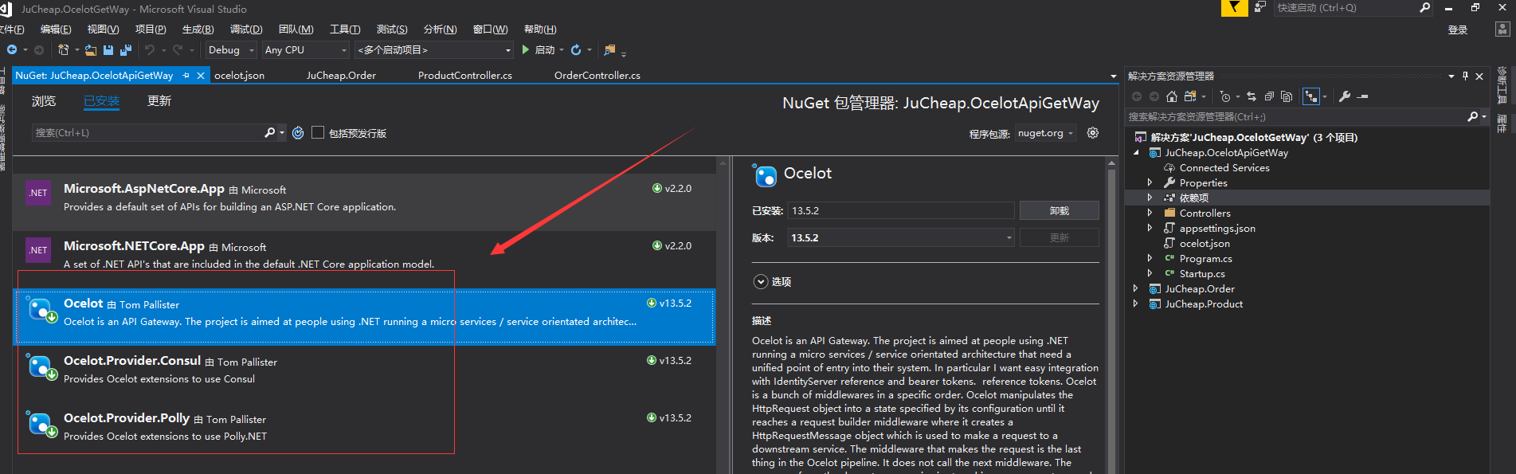Click Home icon in Solution Explorer toolbar

point(1171,96)
